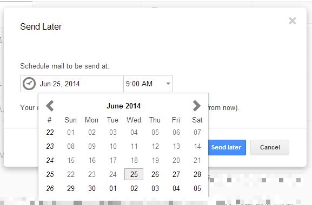312x205 pixels.
Task: Select June 26 in the calendar
Action: coord(155,174)
